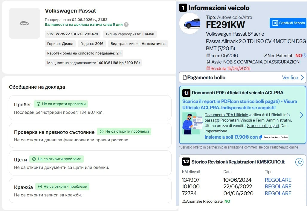Click the Volkswagen Passat report title

tap(71, 11)
